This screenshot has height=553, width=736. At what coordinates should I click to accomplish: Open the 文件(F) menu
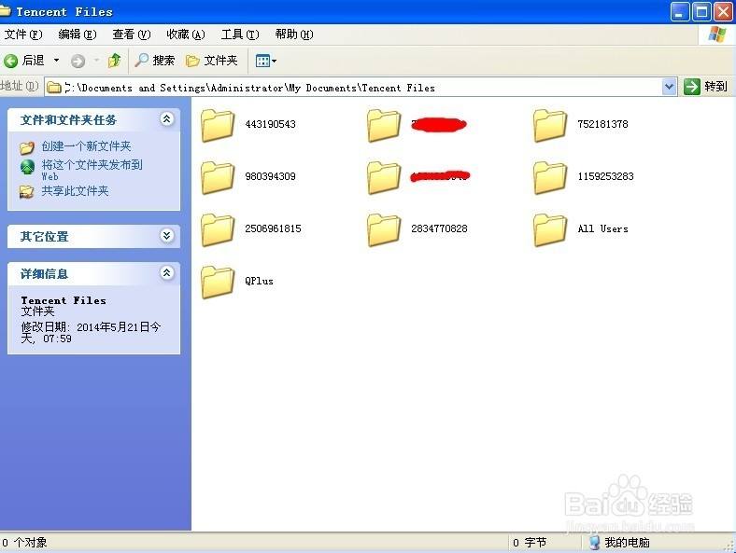tap(23, 35)
